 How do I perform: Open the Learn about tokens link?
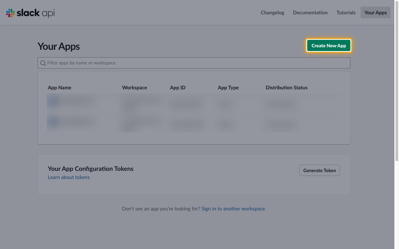[x=69, y=177]
